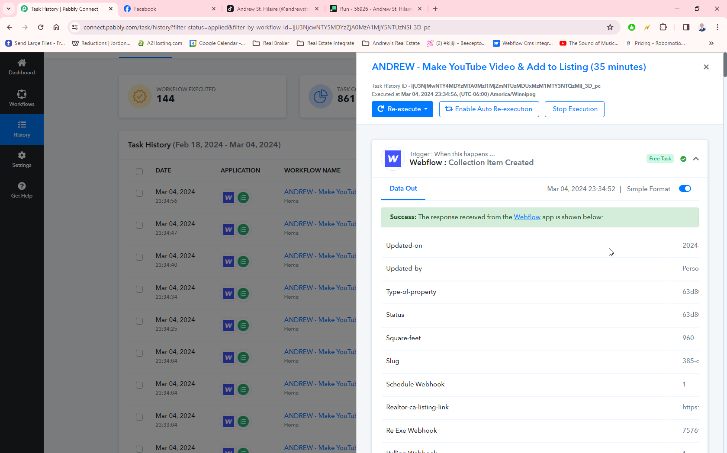The height and width of the screenshot is (453, 727).
Task: Show more bookmarks with the chevron
Action: pos(711,43)
